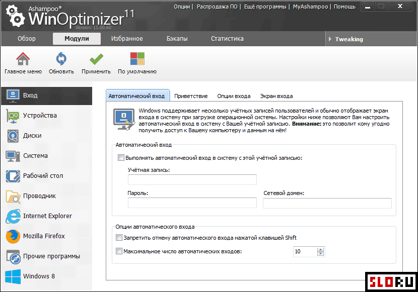418x292 pixels.
Task: Open the Бэкапы tab
Action: pos(177,39)
